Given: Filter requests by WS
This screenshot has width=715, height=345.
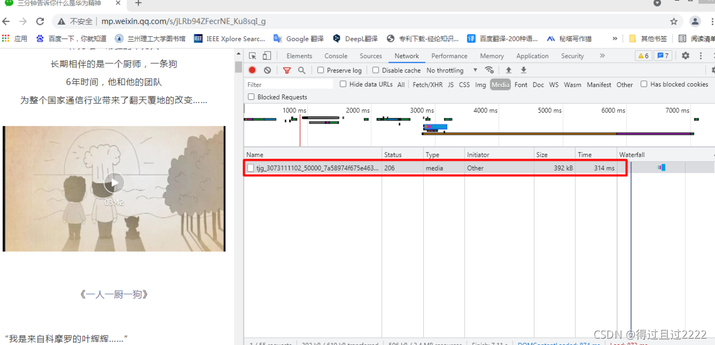Looking at the screenshot, I should point(554,85).
